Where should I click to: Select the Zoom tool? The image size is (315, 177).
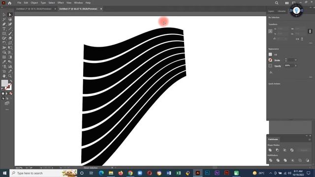click(x=10, y=76)
